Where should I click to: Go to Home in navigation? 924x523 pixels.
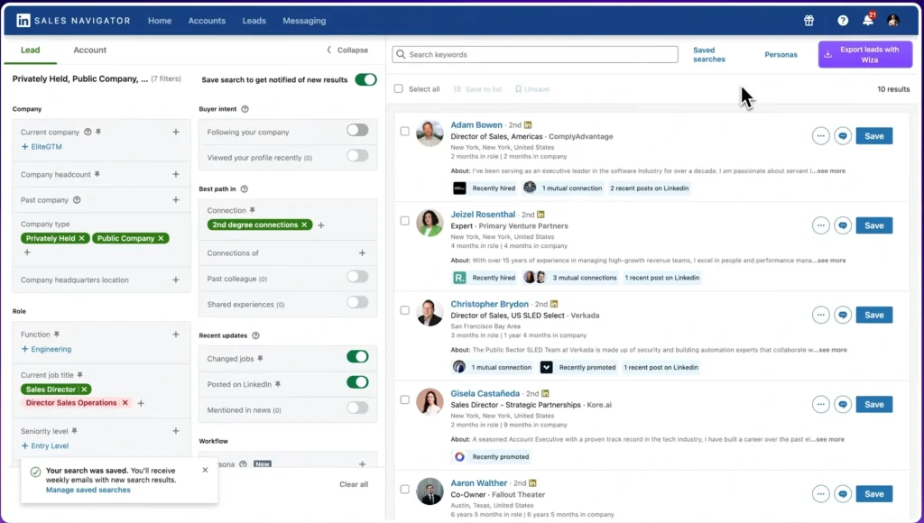(x=160, y=21)
